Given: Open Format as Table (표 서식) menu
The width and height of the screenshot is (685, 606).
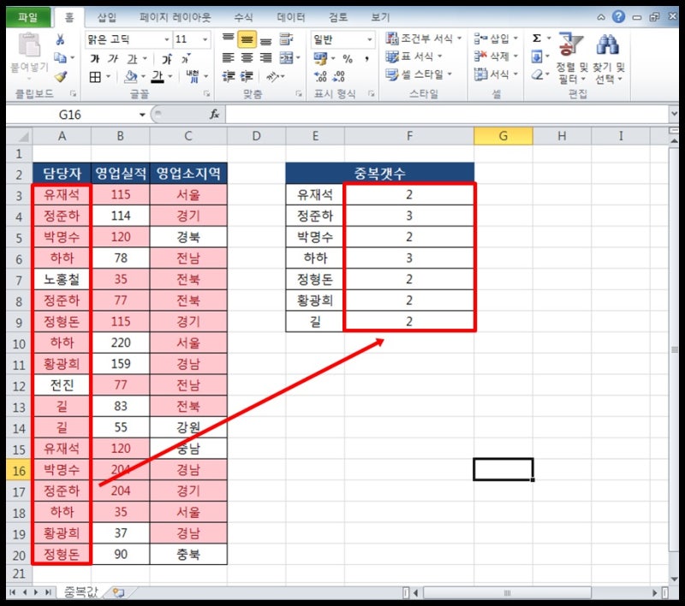Looking at the screenshot, I should [x=414, y=56].
